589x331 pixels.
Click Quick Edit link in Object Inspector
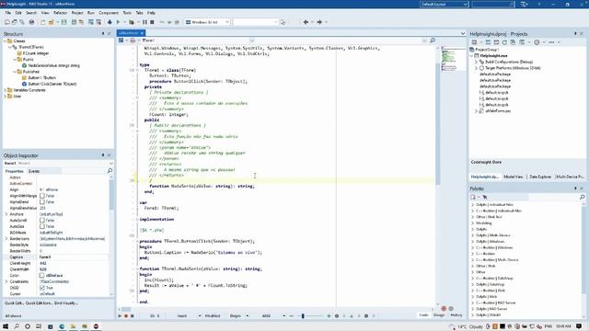(x=14, y=302)
